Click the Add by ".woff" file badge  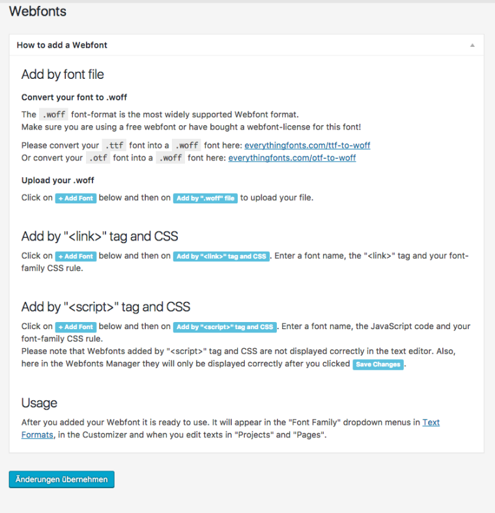pos(205,198)
